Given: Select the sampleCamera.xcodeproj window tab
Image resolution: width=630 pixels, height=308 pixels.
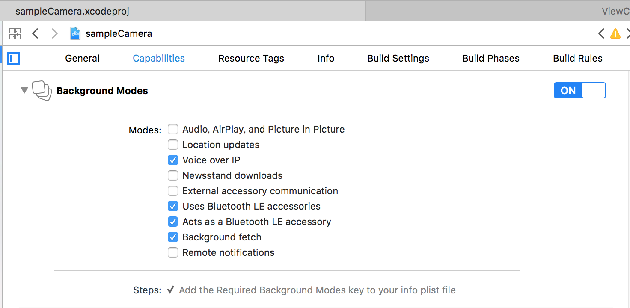Looking at the screenshot, I should 182,11.
